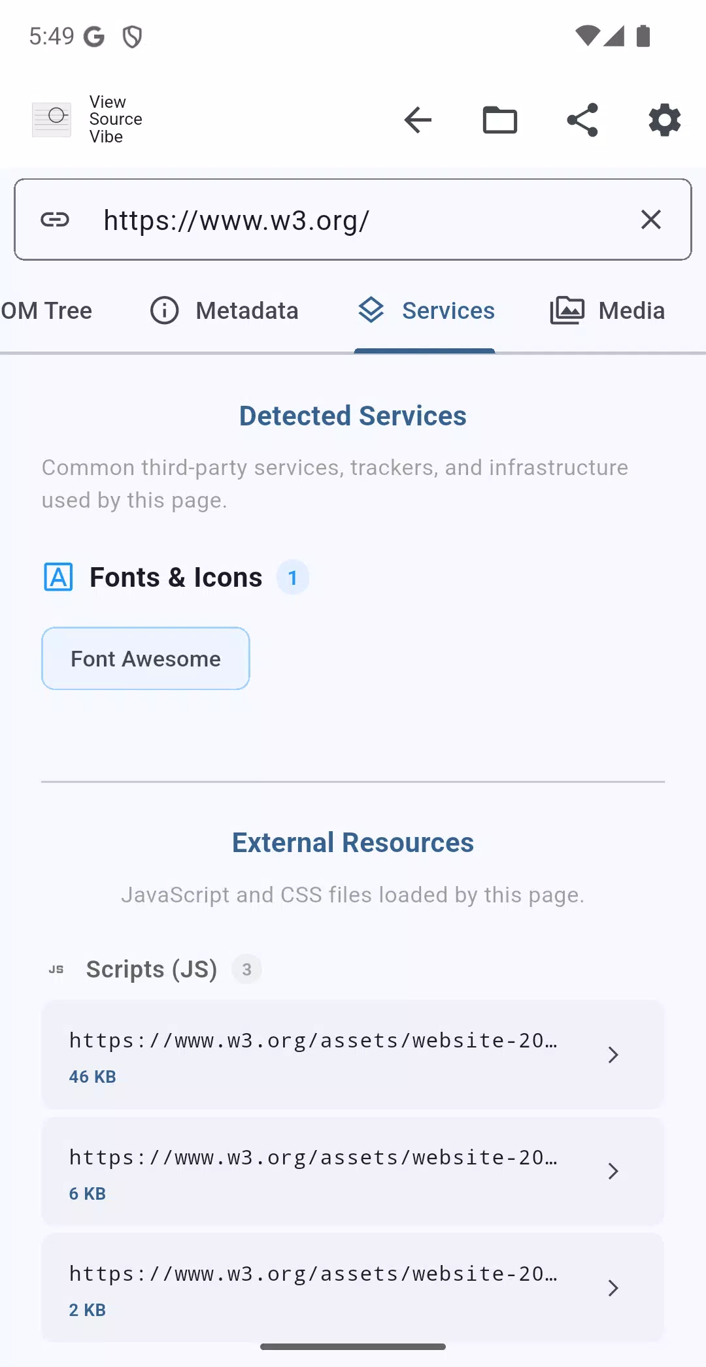
Task: Tap the View Source Vibe app logo
Action: tap(52, 120)
